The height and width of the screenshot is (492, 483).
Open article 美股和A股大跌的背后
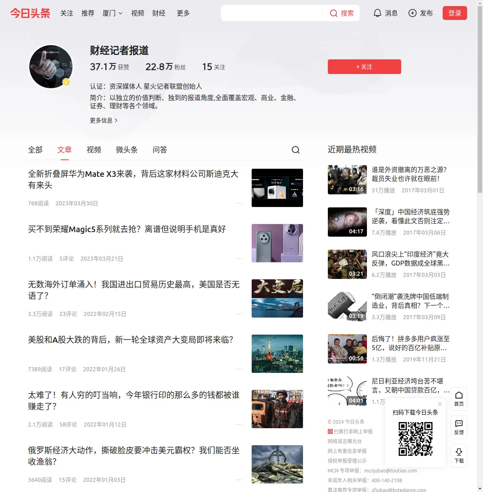[131, 340]
